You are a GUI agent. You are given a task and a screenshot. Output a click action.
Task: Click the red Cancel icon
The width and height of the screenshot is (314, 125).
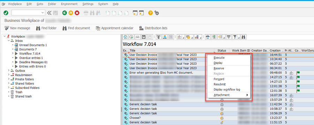[x=77, y=13]
